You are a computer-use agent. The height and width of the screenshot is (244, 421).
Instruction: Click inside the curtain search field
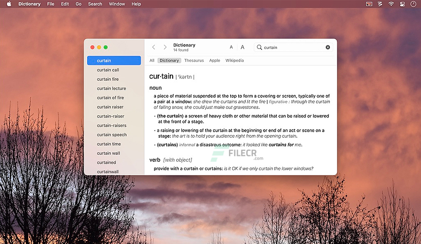click(293, 47)
